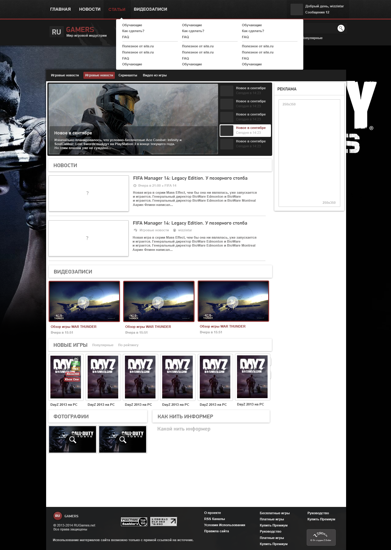Play the third WAR THUNDER video

tap(232, 302)
